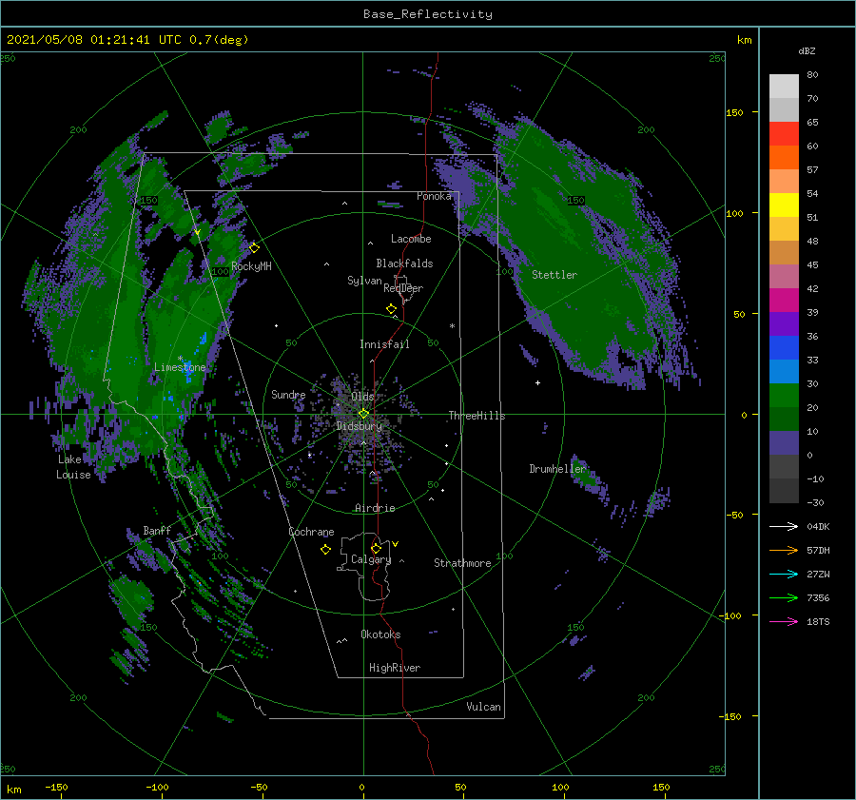Click the Olds label near radar center
Image resolution: width=856 pixels, height=800 pixels.
[362, 397]
